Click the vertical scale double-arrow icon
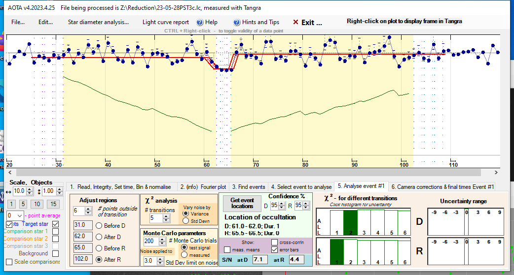The width and height of the screenshot is (514, 275). [39, 192]
